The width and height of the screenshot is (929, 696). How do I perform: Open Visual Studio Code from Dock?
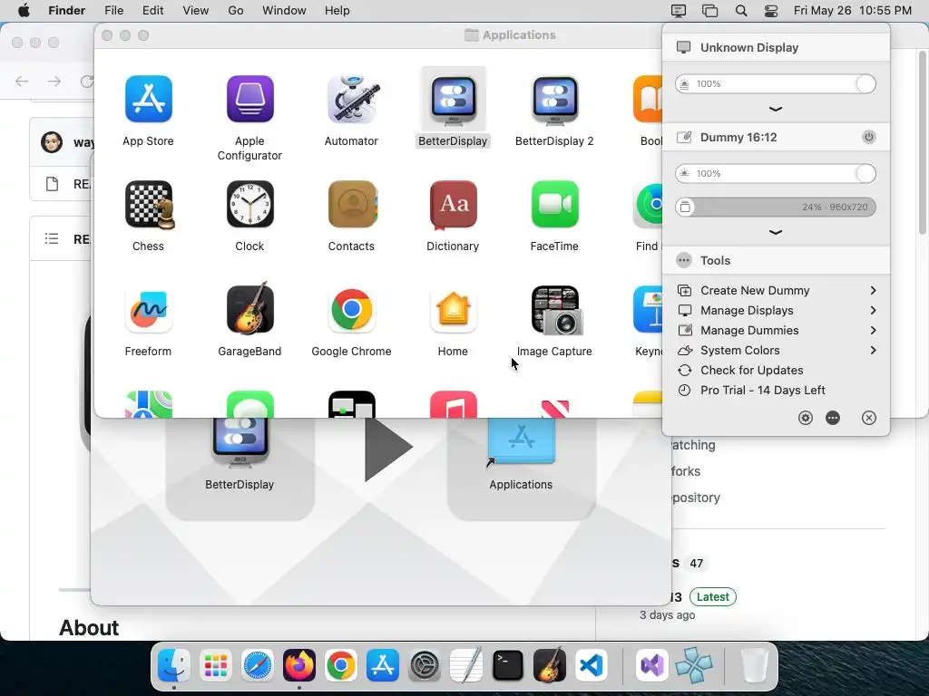pyautogui.click(x=592, y=665)
